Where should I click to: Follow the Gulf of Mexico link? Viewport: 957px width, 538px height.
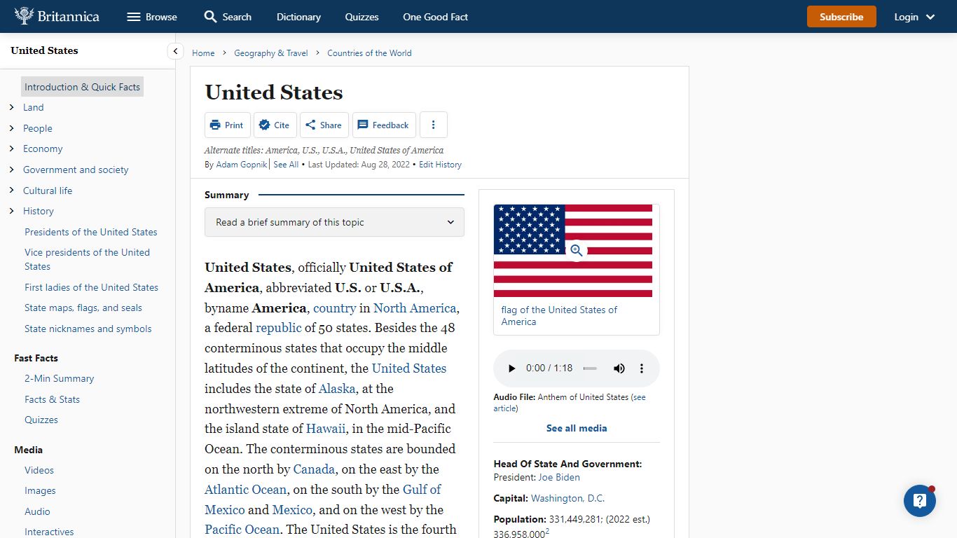[323, 499]
